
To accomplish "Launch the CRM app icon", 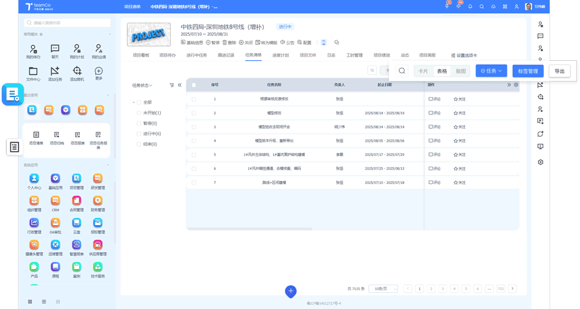I will click(x=55, y=201).
